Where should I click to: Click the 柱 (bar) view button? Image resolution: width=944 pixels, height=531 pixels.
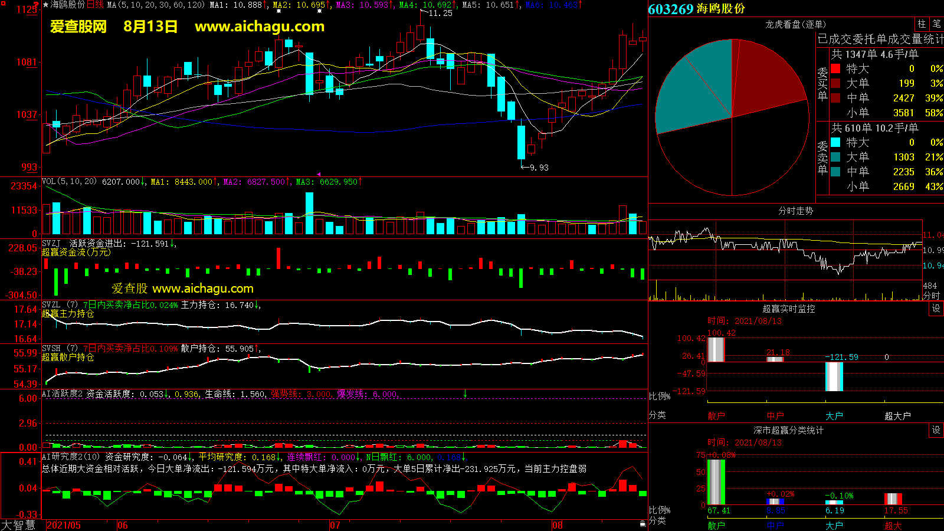pyautogui.click(x=922, y=24)
